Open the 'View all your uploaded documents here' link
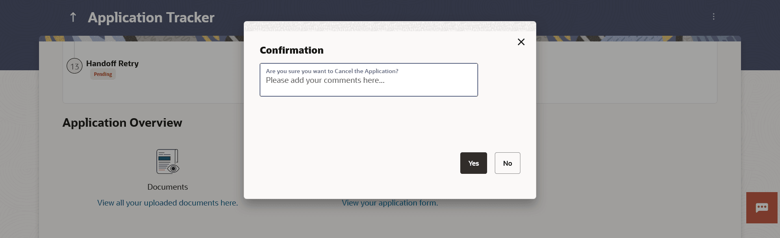Viewport: 780px width, 238px height. pos(167,203)
